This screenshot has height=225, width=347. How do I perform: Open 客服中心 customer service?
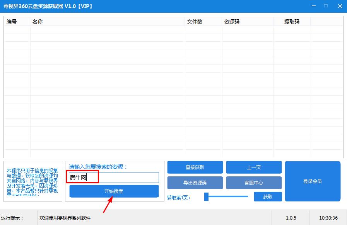coord(254,183)
